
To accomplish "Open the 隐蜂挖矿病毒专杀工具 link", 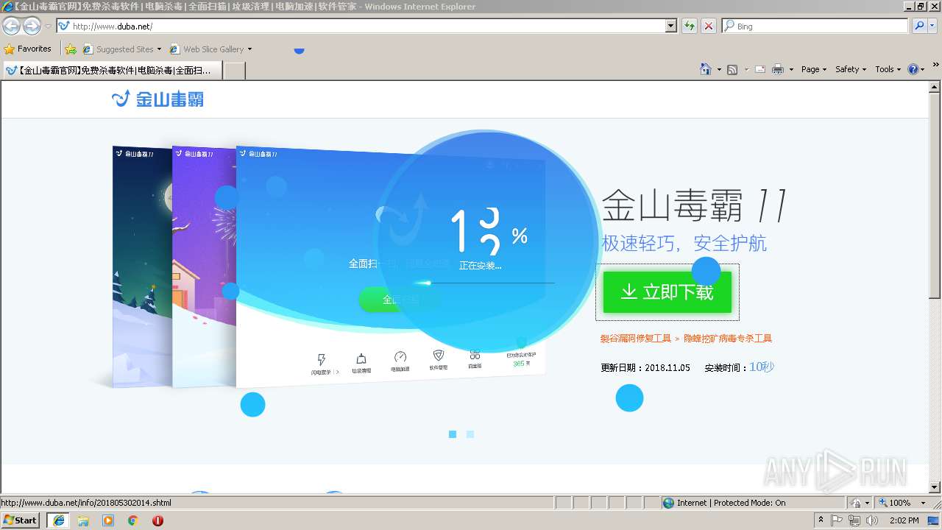I will [728, 339].
